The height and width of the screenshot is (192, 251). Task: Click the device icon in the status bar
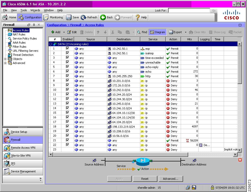point(188,187)
